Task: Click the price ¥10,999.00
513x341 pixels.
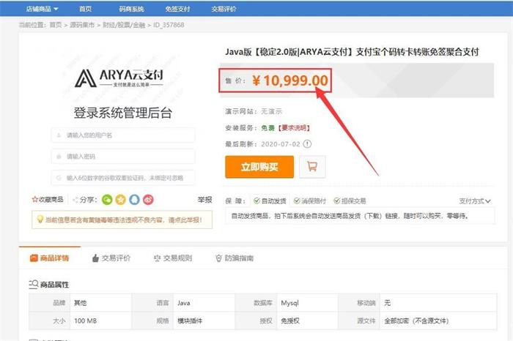Action: (x=290, y=80)
